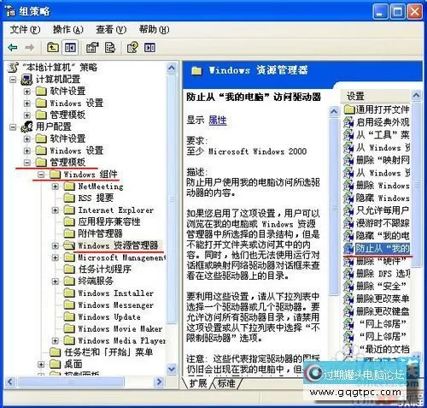Click the folder icon beside Windows Update
427x408 pixels.
69,316
